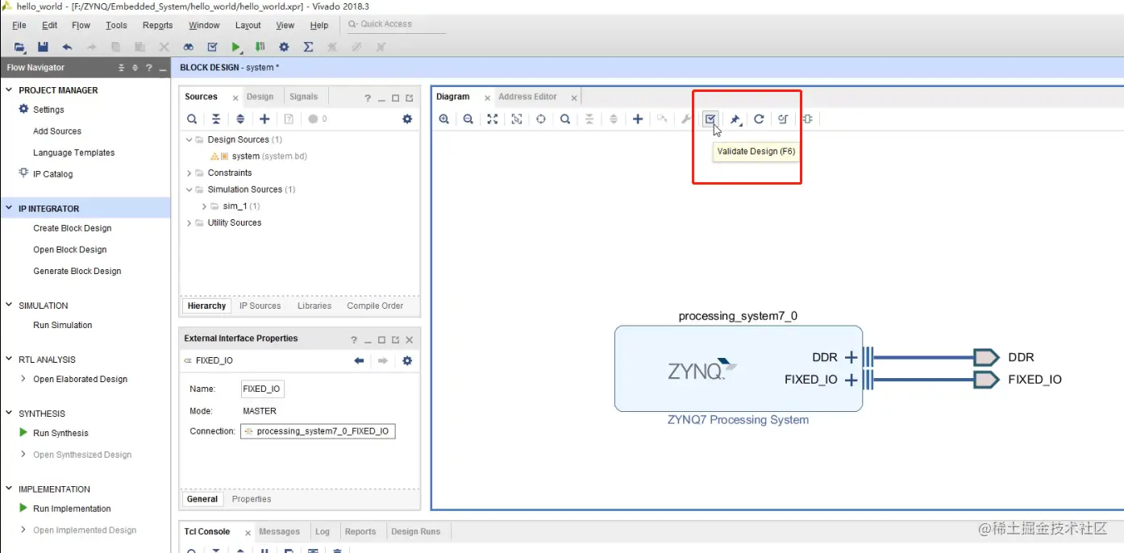Switch to the Design Runs tab

click(x=416, y=531)
